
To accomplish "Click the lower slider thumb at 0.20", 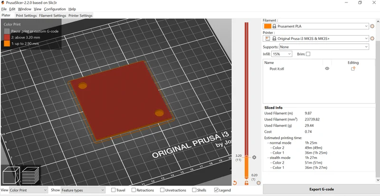I will click(x=247, y=178).
